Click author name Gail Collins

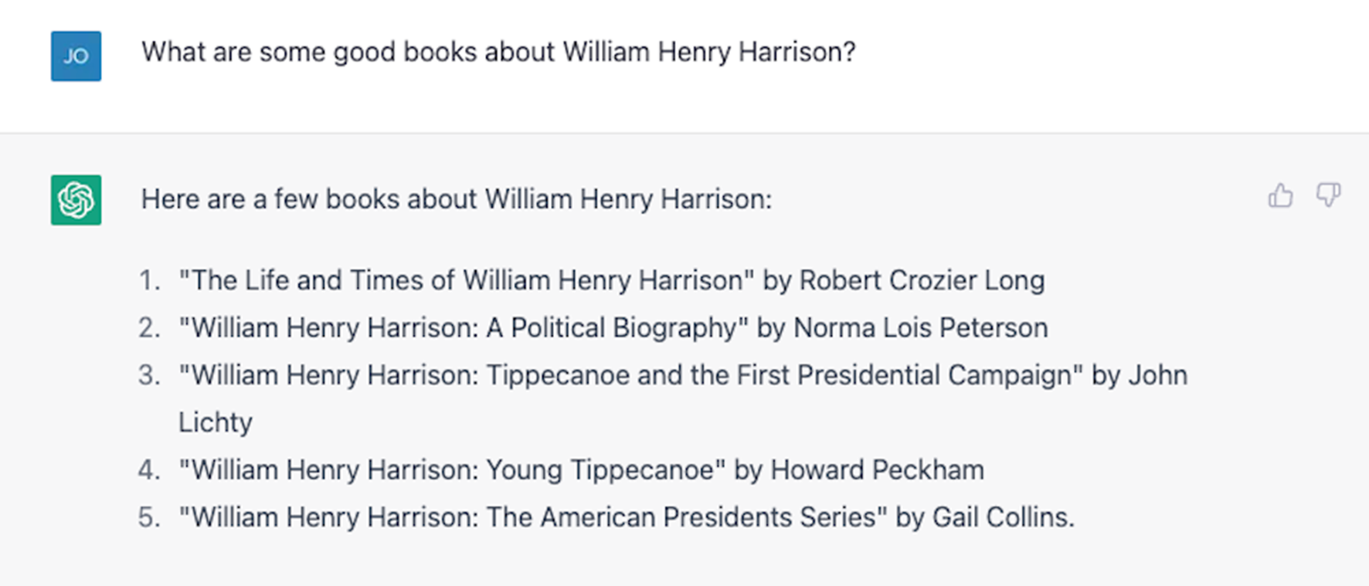point(1002,517)
